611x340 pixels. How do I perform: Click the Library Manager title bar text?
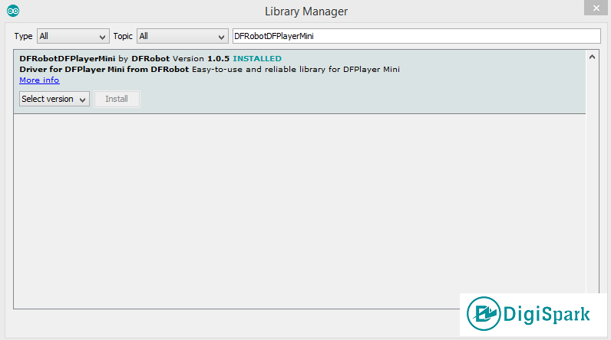pyautogui.click(x=305, y=11)
